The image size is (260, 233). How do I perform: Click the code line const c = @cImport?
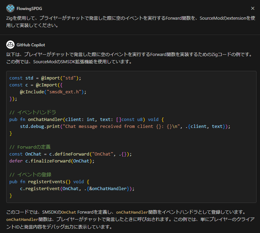[36, 85]
